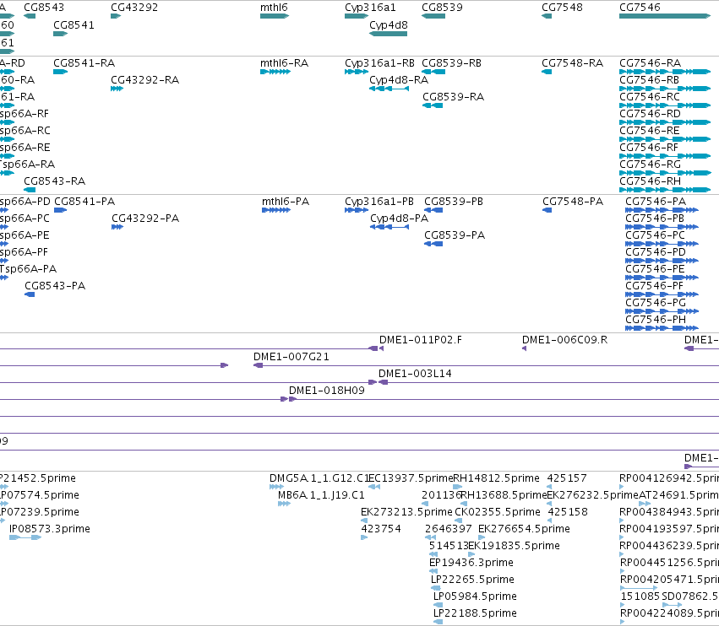Click the Cyp4d8-PA protein glyph
Image resolution: width=719 pixels, height=626 pixels.
click(x=389, y=227)
